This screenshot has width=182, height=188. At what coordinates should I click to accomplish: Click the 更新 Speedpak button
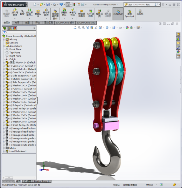point(129,13)
